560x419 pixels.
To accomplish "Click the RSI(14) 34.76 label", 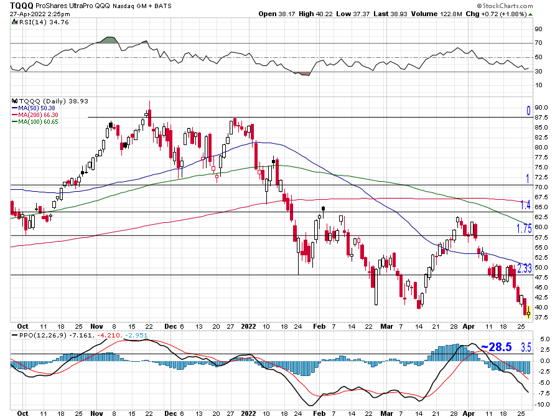I will pyautogui.click(x=44, y=22).
